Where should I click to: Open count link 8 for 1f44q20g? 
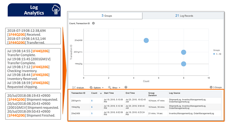pyautogui.click(x=92, y=107)
